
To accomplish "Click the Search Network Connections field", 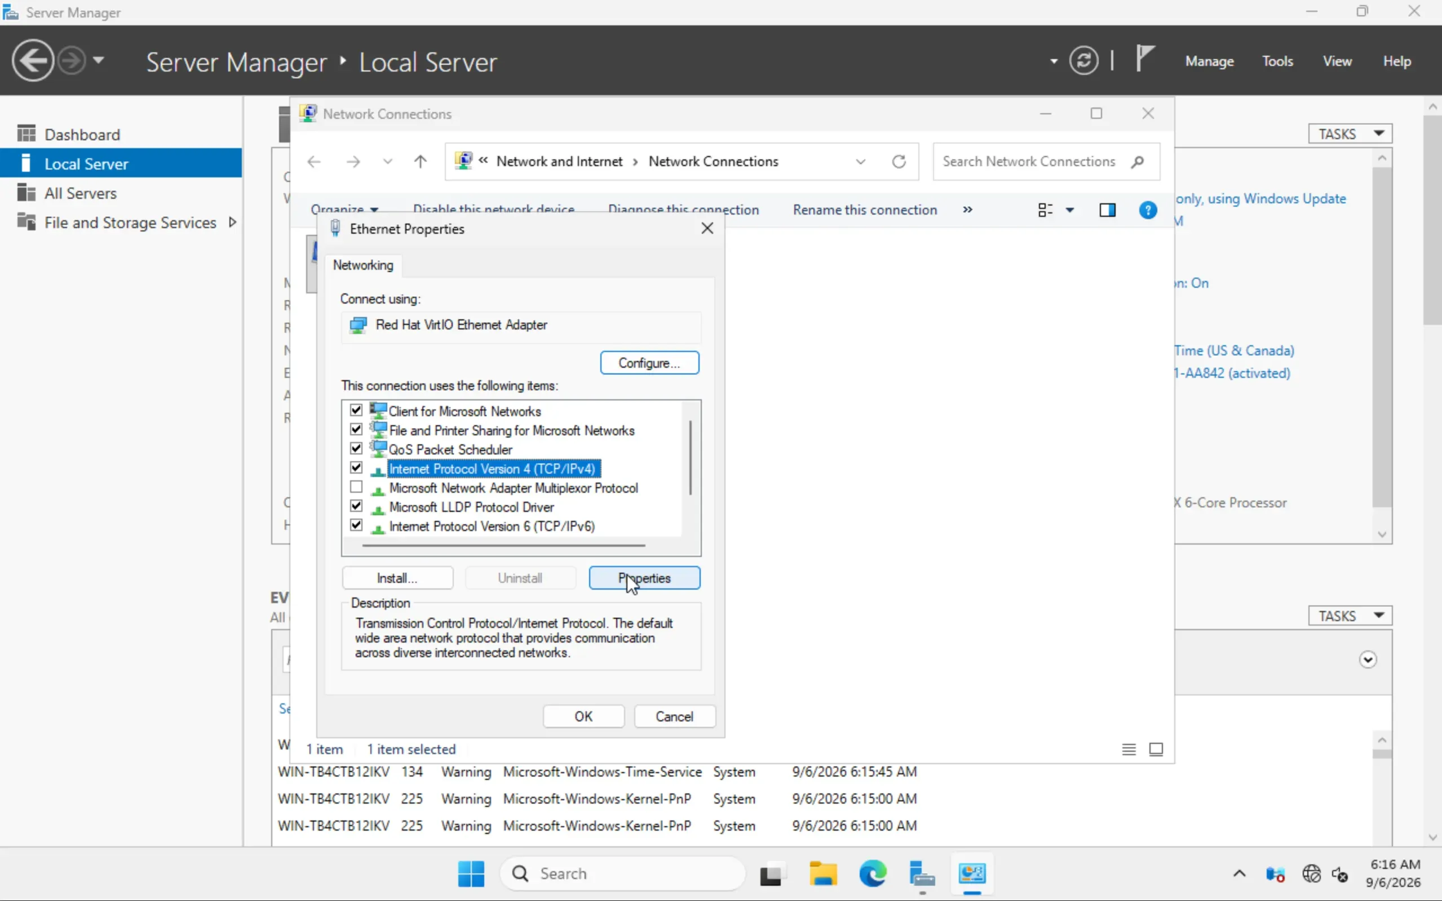I will click(x=1046, y=162).
